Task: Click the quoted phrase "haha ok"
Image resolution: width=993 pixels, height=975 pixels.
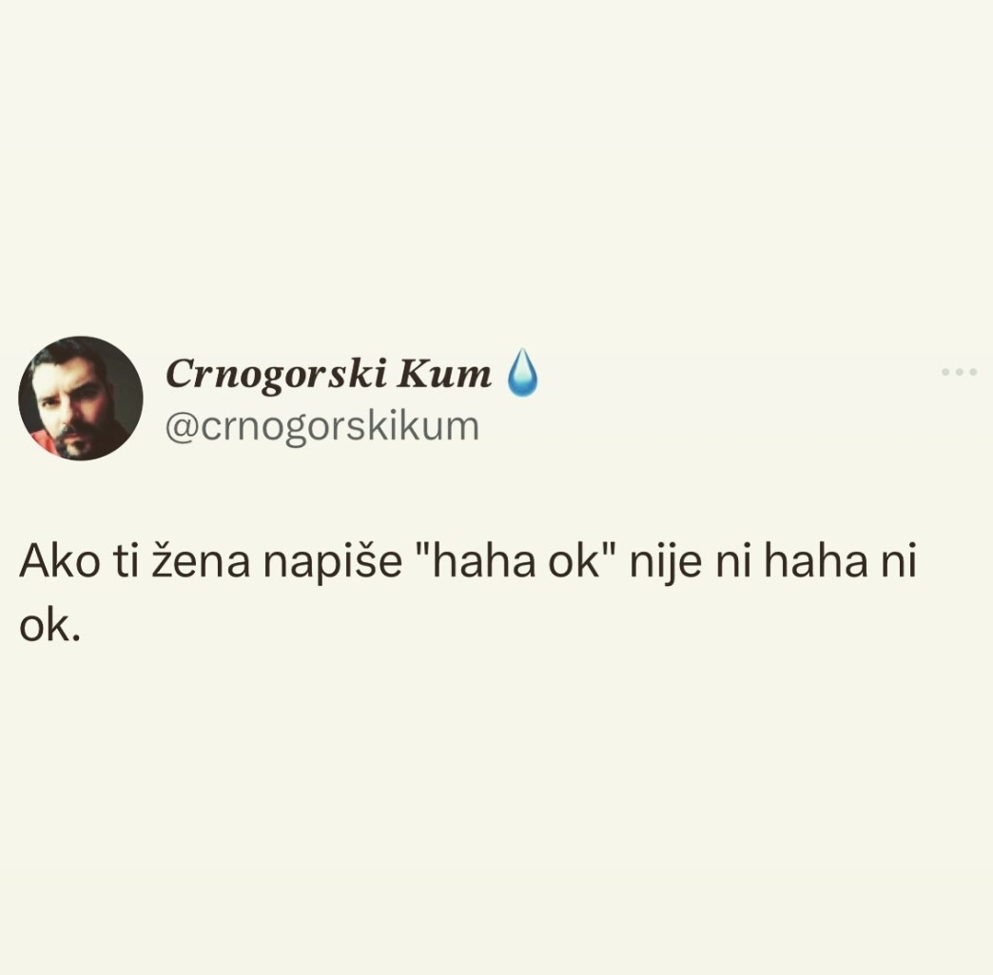Action: click(x=516, y=561)
